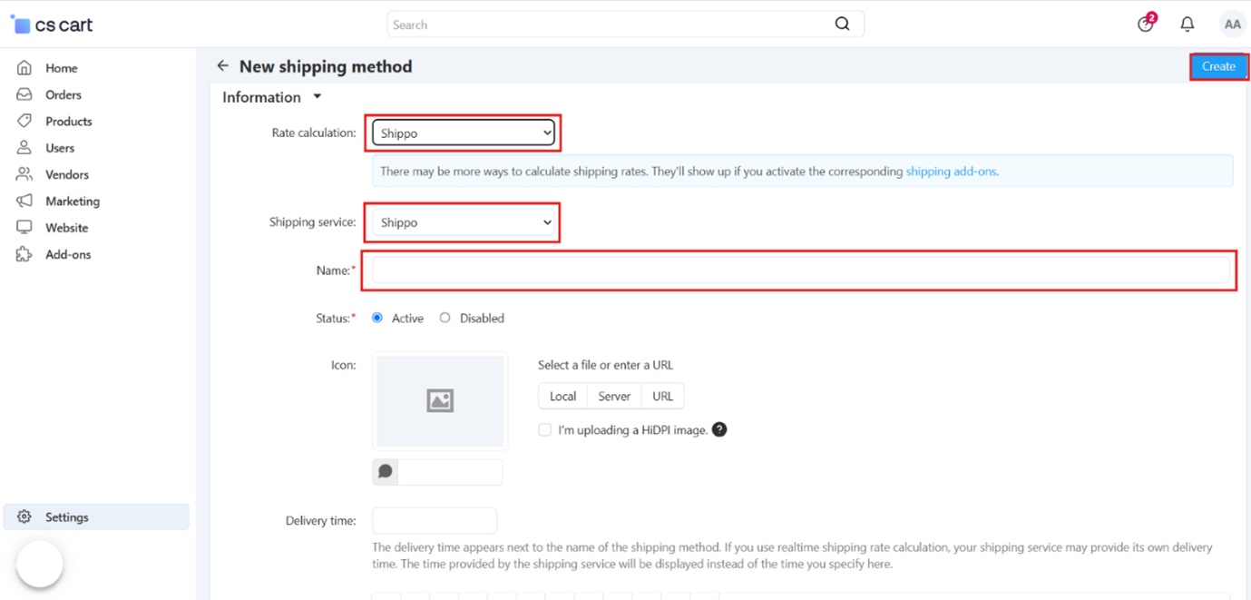Image resolution: width=1251 pixels, height=600 pixels.
Task: Click the Home house icon in sidebar
Action: click(24, 68)
